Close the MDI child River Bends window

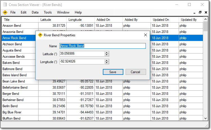[205, 12]
